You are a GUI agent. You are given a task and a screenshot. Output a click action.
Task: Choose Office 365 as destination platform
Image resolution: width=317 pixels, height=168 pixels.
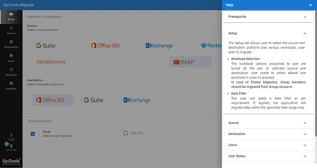[x=53, y=100]
